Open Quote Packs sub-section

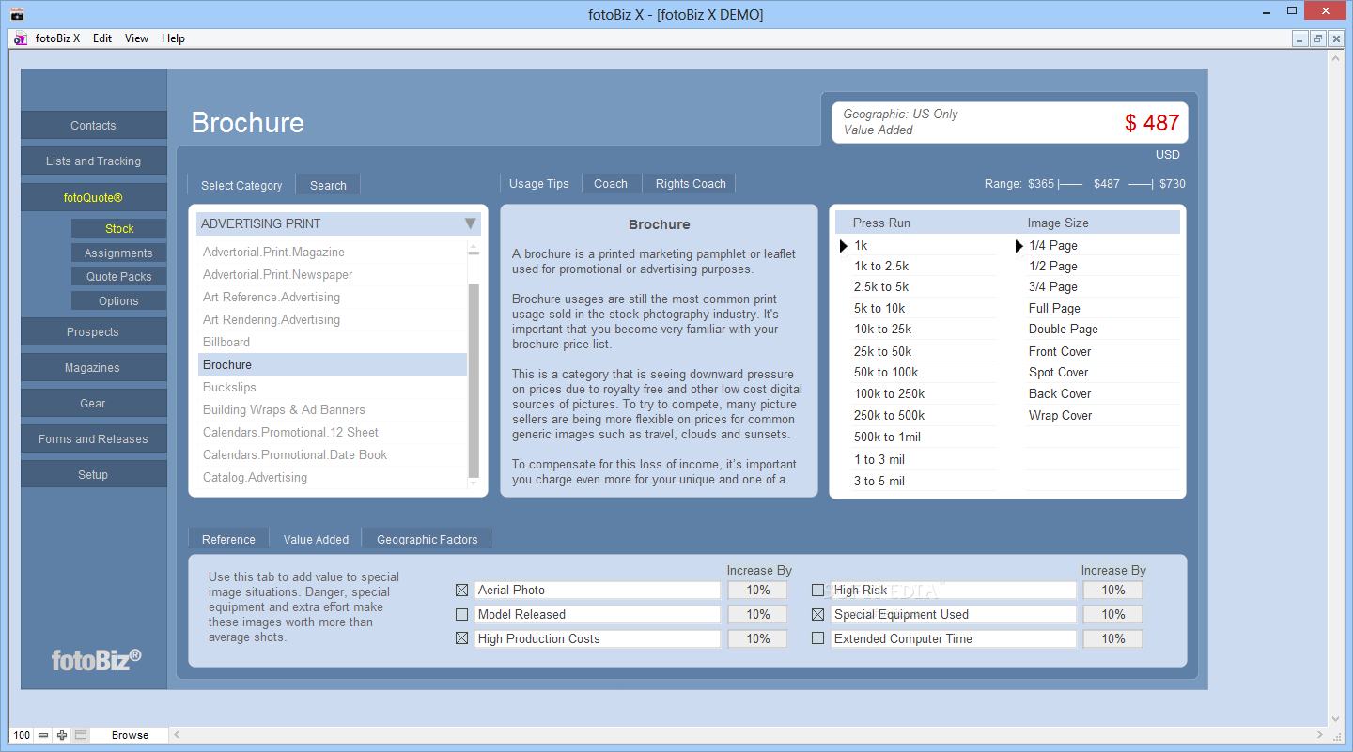(x=119, y=277)
